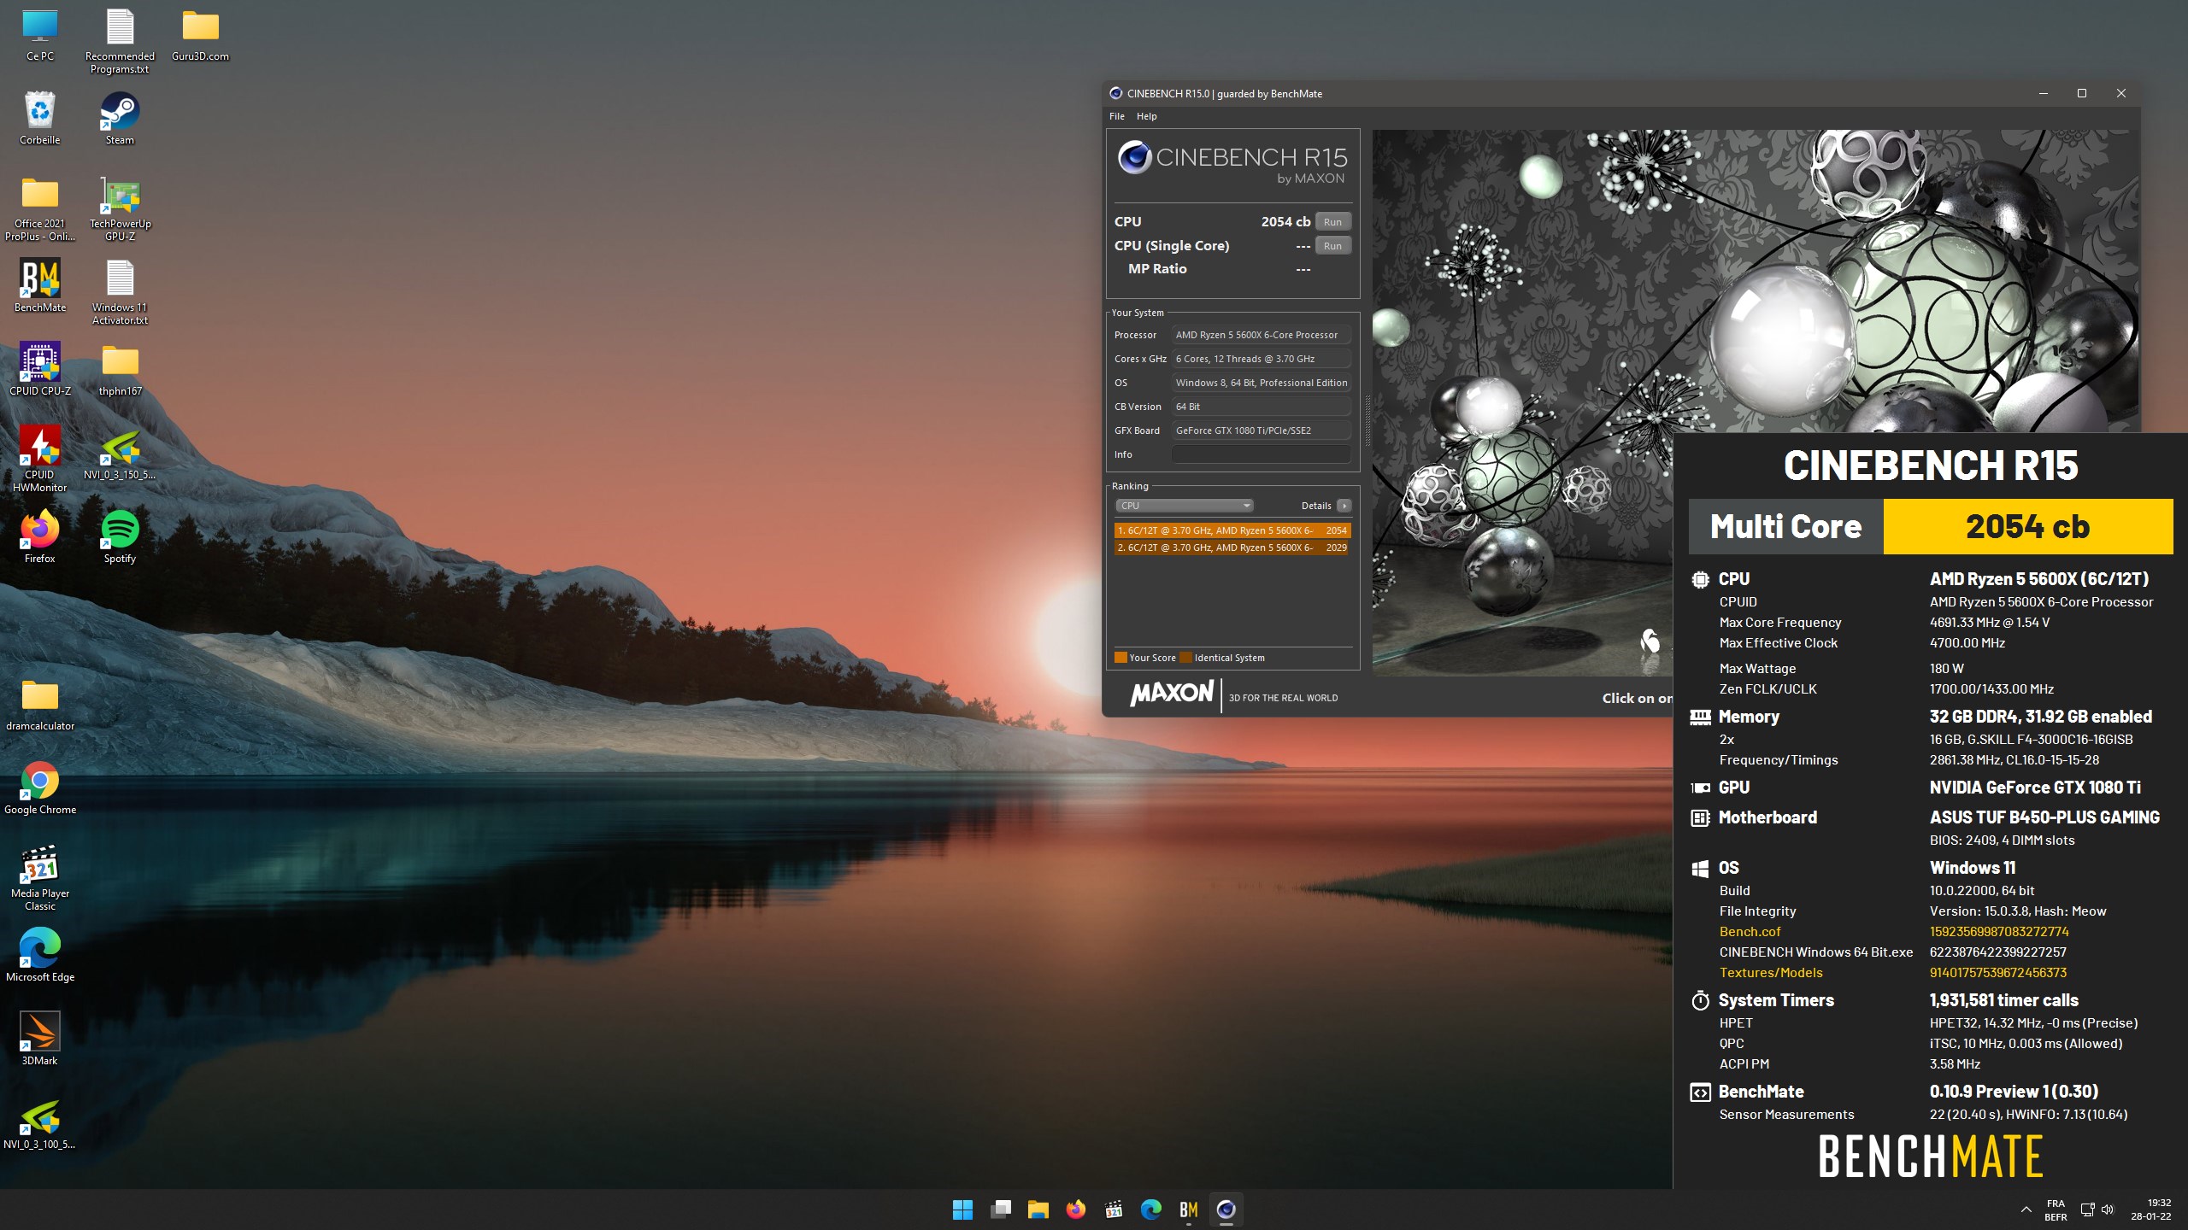Click the GFX Board field

[1261, 430]
